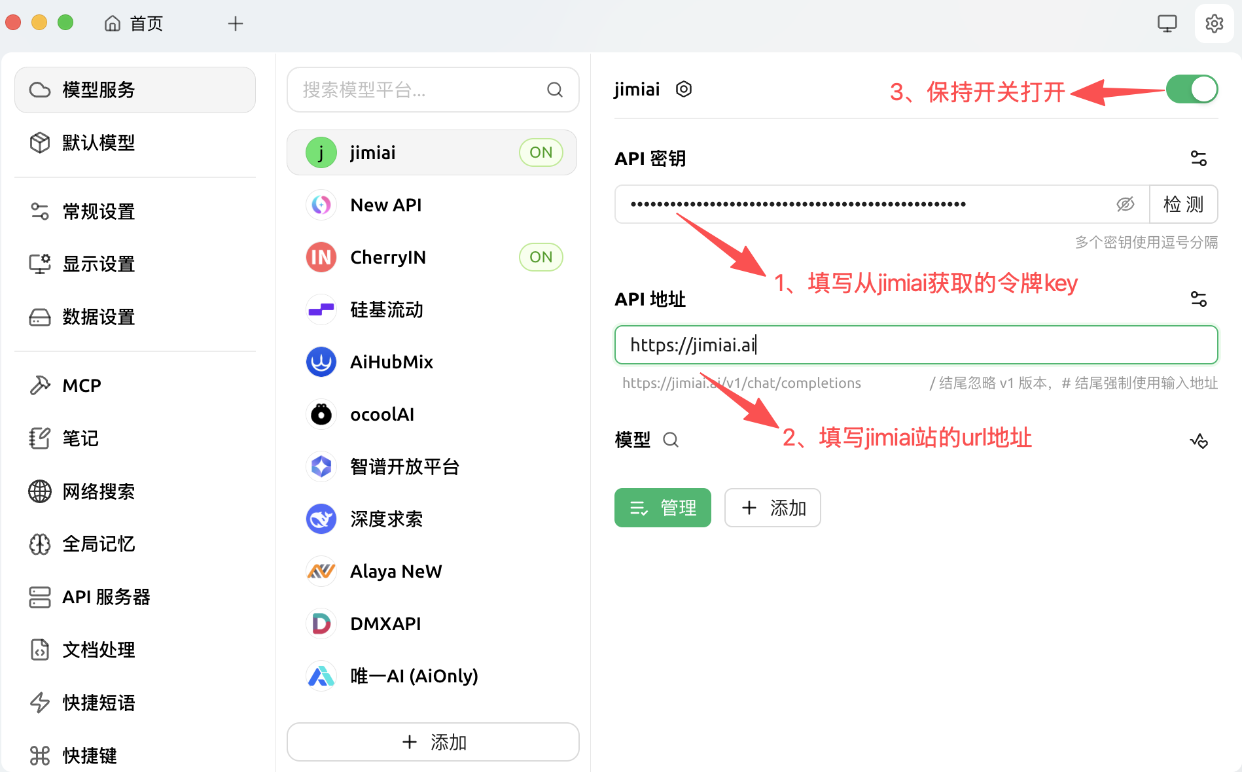
Task: Open the 笔记 section
Action: click(79, 438)
